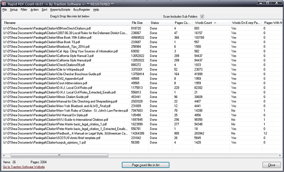The image size is (284, 172).
Task: Select the CM2_Appendix4.pdf row
Action: 142,78
